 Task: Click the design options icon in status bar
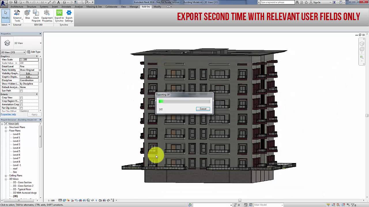pyautogui.click(x=246, y=205)
